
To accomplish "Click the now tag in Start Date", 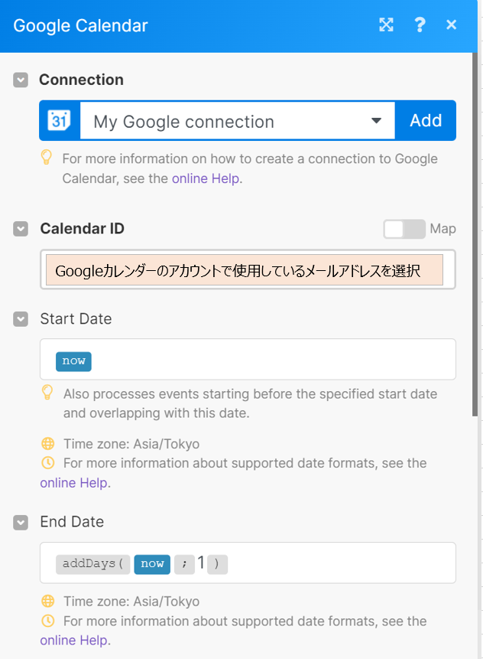I will [x=73, y=361].
